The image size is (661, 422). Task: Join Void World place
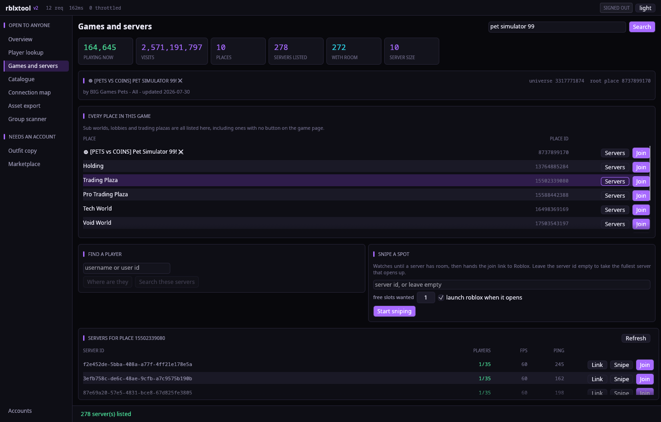pos(641,224)
